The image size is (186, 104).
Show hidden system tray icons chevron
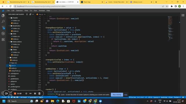click(x=147, y=101)
